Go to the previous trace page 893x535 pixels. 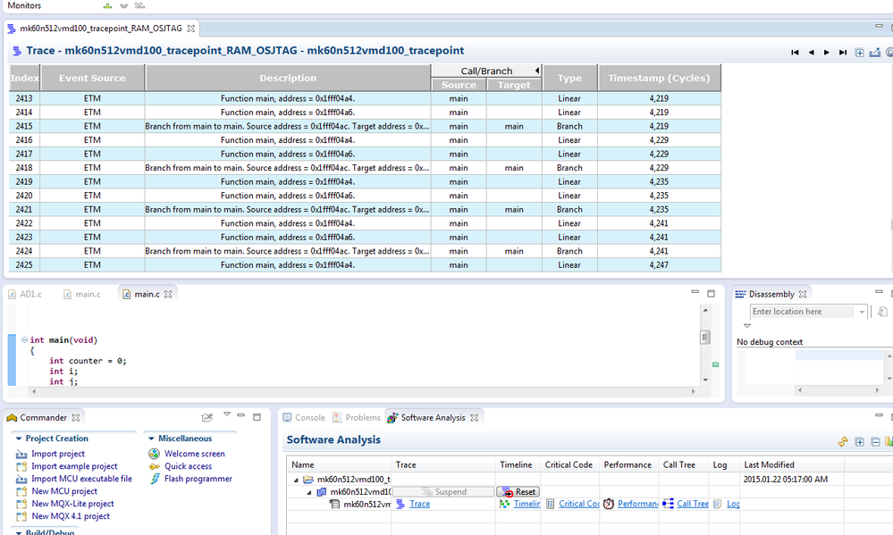click(x=811, y=53)
